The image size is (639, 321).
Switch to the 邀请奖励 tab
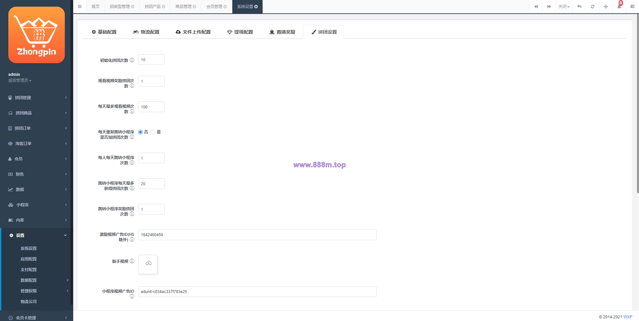tap(282, 32)
